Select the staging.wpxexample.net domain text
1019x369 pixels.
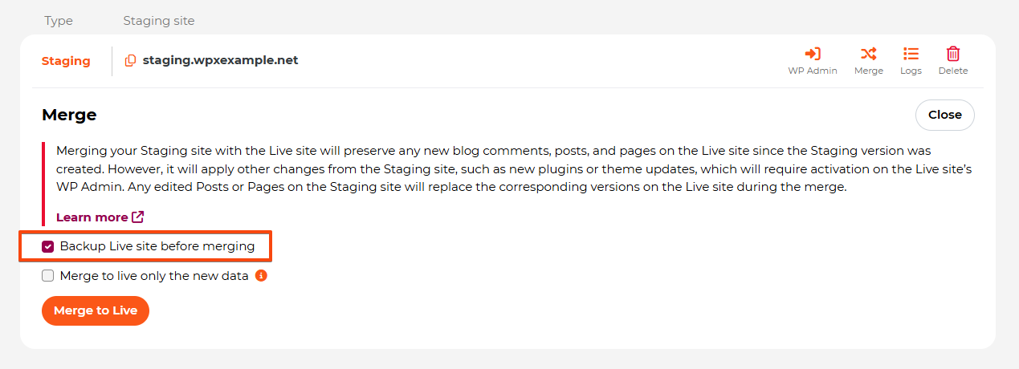point(220,61)
